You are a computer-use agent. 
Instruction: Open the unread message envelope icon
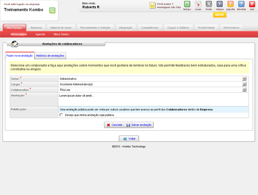152,5
